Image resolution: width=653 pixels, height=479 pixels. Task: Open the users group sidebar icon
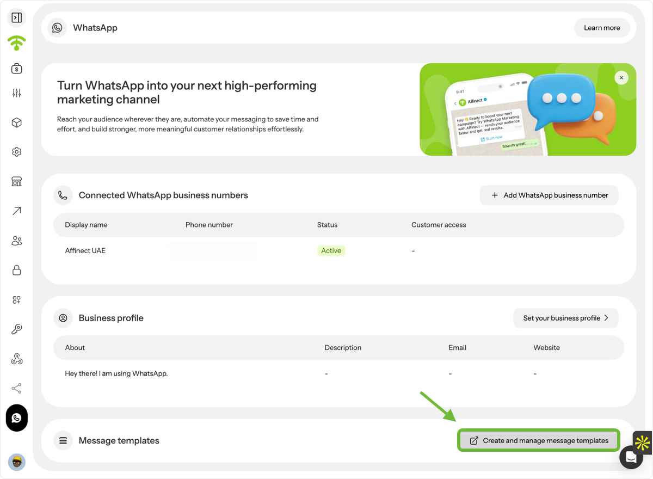[17, 241]
